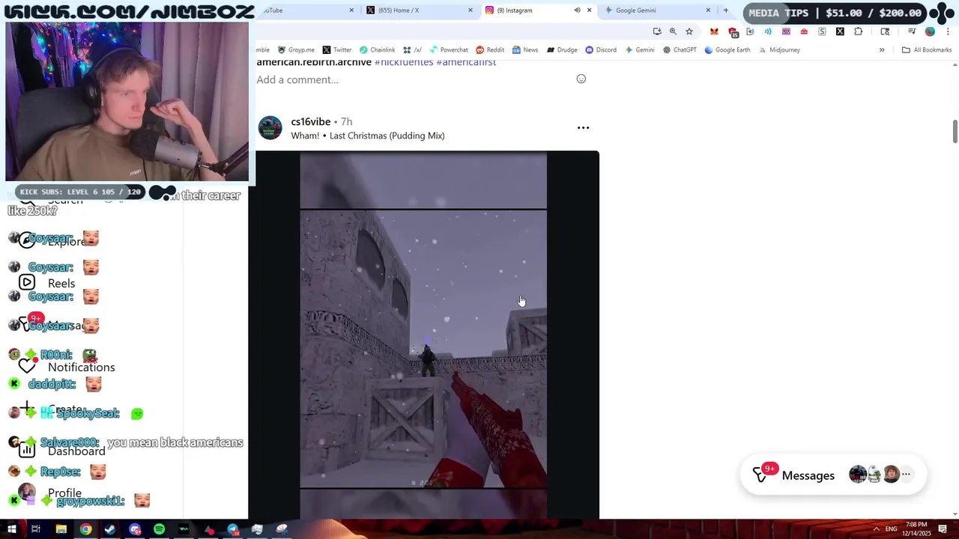Open the Chainlink bookmark
The image size is (959, 539).
pyautogui.click(x=377, y=50)
